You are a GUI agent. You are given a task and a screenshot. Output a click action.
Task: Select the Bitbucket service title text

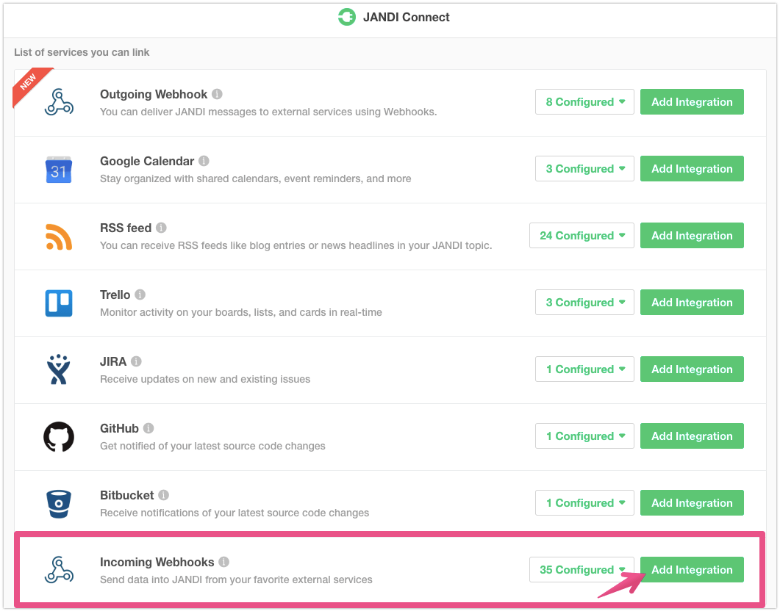point(126,495)
